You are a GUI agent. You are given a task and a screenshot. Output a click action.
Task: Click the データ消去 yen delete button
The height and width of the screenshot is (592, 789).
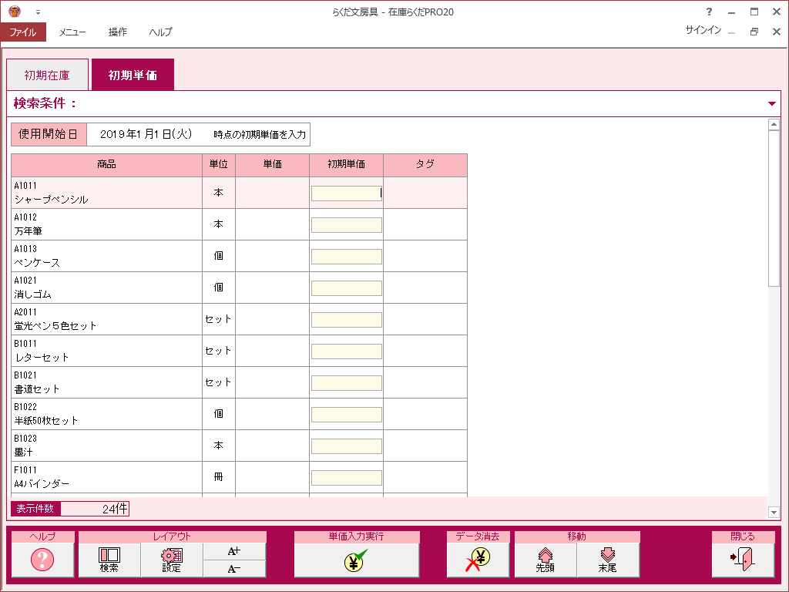click(478, 560)
